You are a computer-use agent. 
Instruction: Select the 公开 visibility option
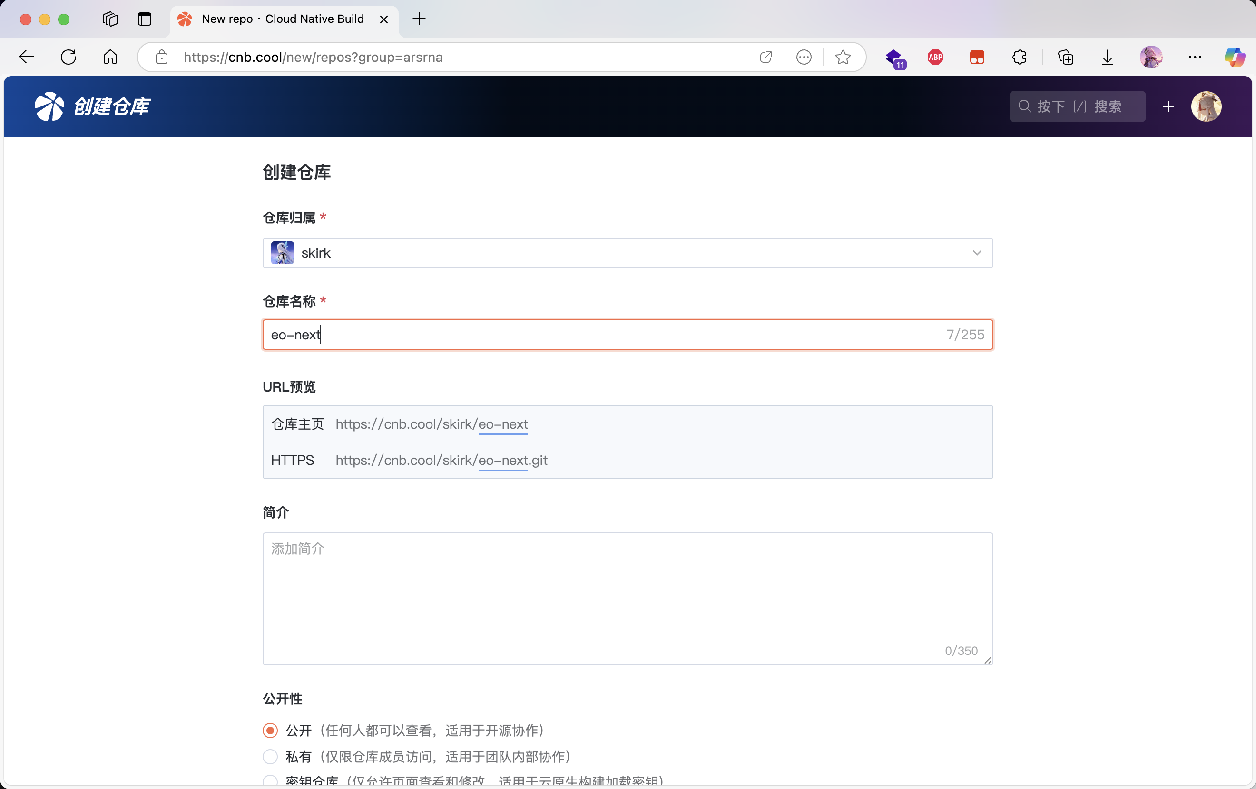point(270,731)
